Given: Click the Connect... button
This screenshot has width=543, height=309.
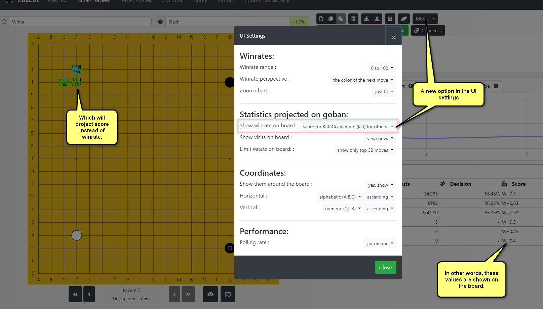Looking at the screenshot, I should pyautogui.click(x=428, y=31).
